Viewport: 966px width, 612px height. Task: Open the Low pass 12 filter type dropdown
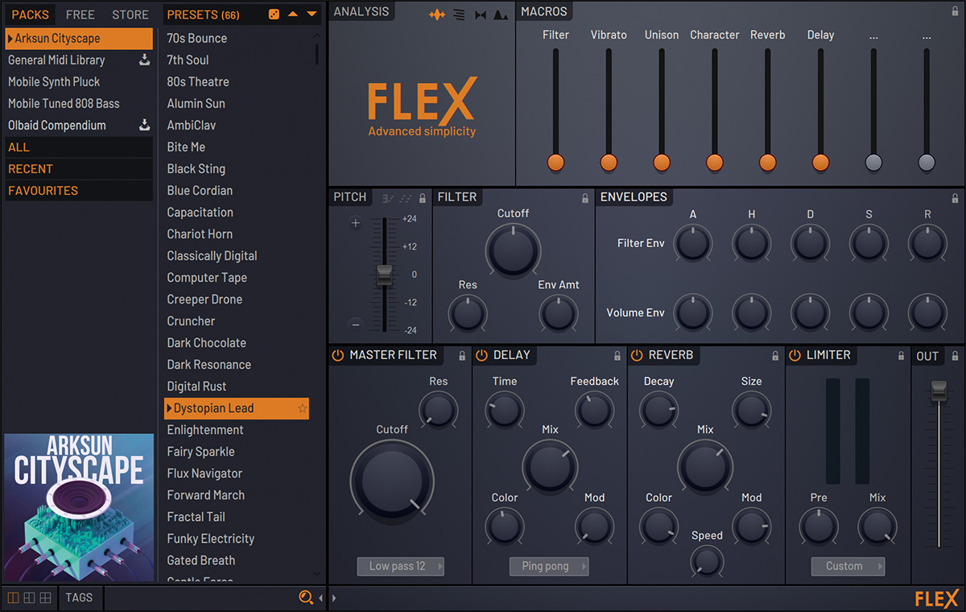click(401, 566)
